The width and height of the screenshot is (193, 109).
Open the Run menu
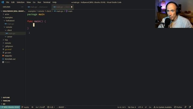tap(39, 2)
